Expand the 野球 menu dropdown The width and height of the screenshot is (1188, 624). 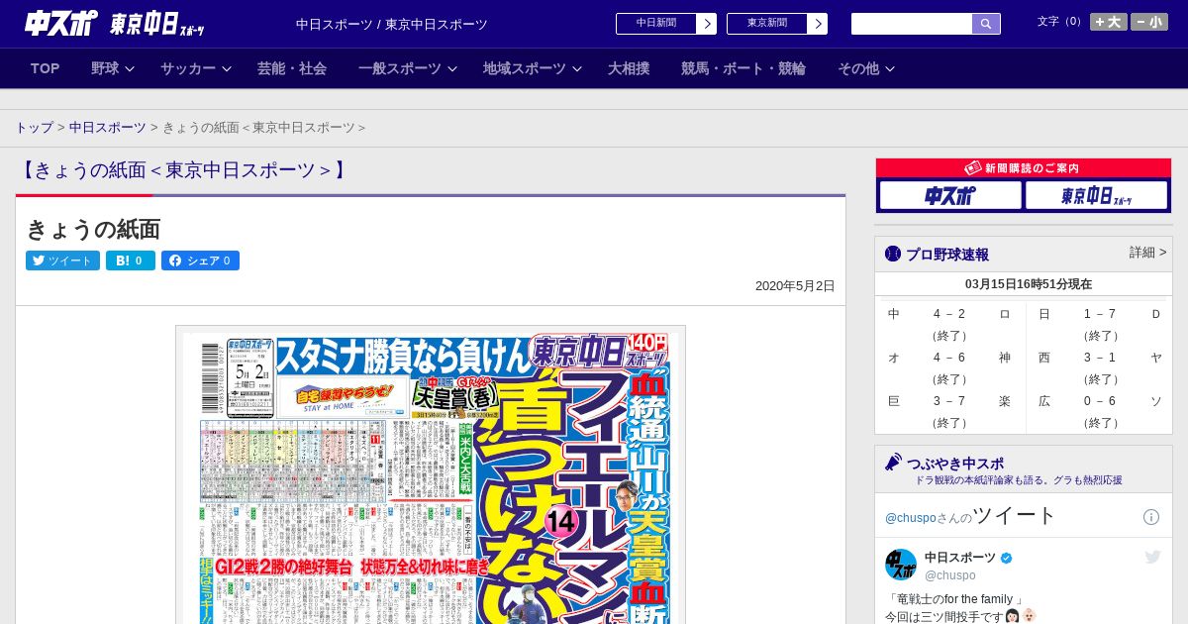115,68
